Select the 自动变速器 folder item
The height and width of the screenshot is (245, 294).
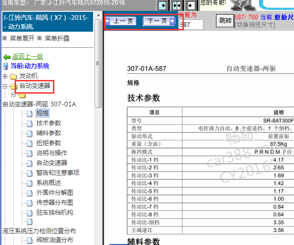(35, 86)
